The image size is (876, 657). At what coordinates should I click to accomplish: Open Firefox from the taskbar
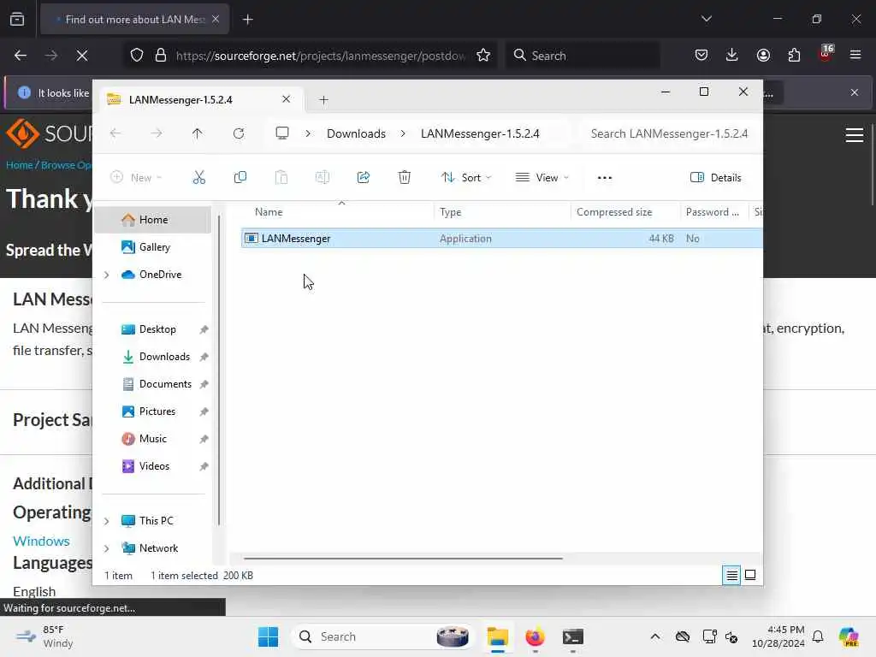click(535, 636)
